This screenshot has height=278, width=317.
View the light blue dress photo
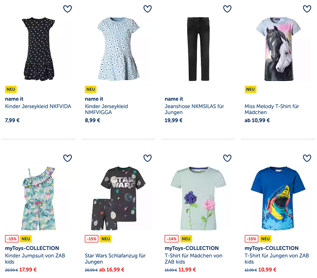pos(118,49)
